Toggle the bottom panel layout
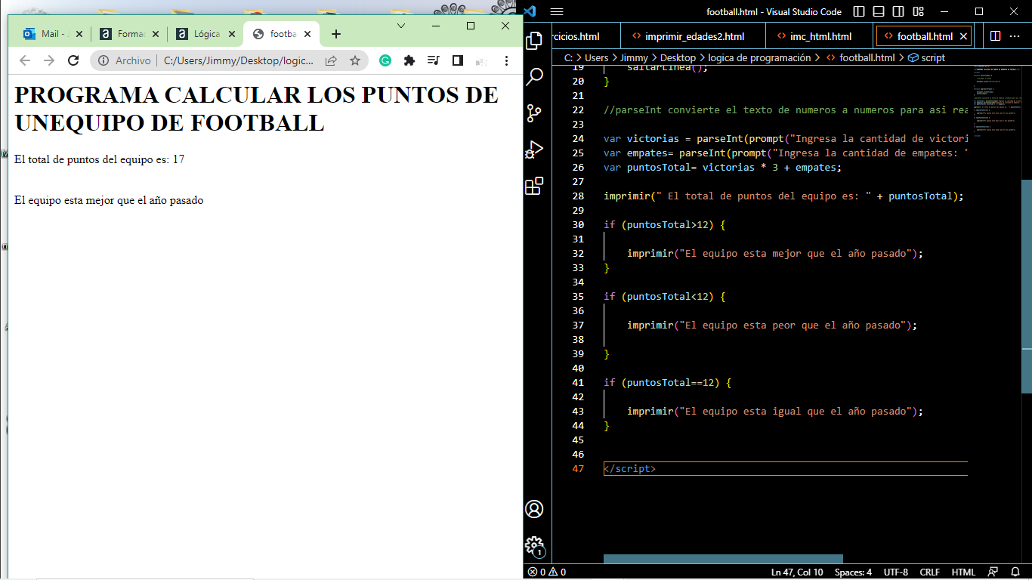1032x580 pixels. 879,11
